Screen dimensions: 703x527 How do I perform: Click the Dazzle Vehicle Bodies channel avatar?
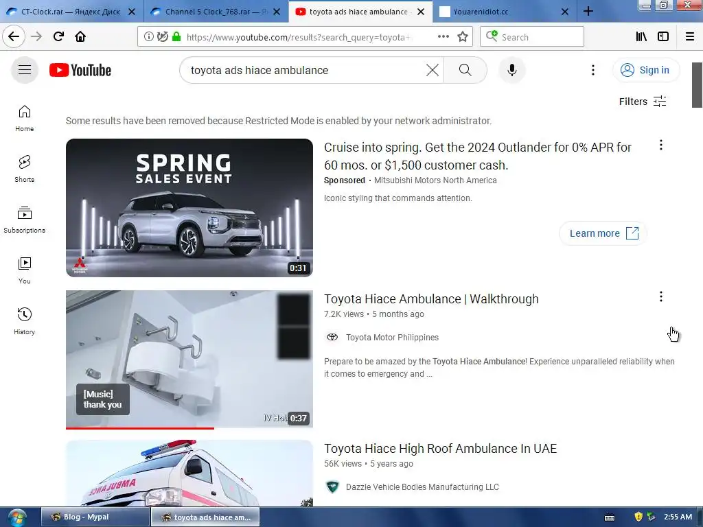point(332,487)
